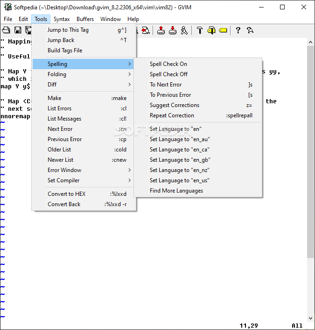315x330 pixels.
Task: Open the Help menu
Action: (x=133, y=19)
